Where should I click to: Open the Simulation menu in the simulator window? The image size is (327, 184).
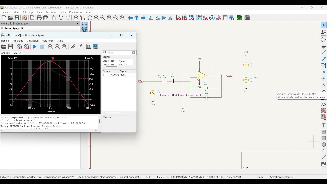[32, 41]
